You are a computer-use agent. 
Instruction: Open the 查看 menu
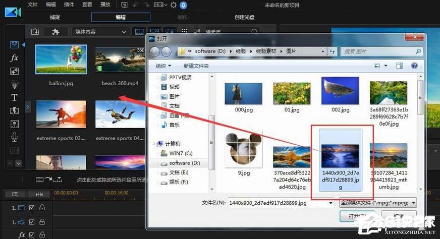[87, 5]
